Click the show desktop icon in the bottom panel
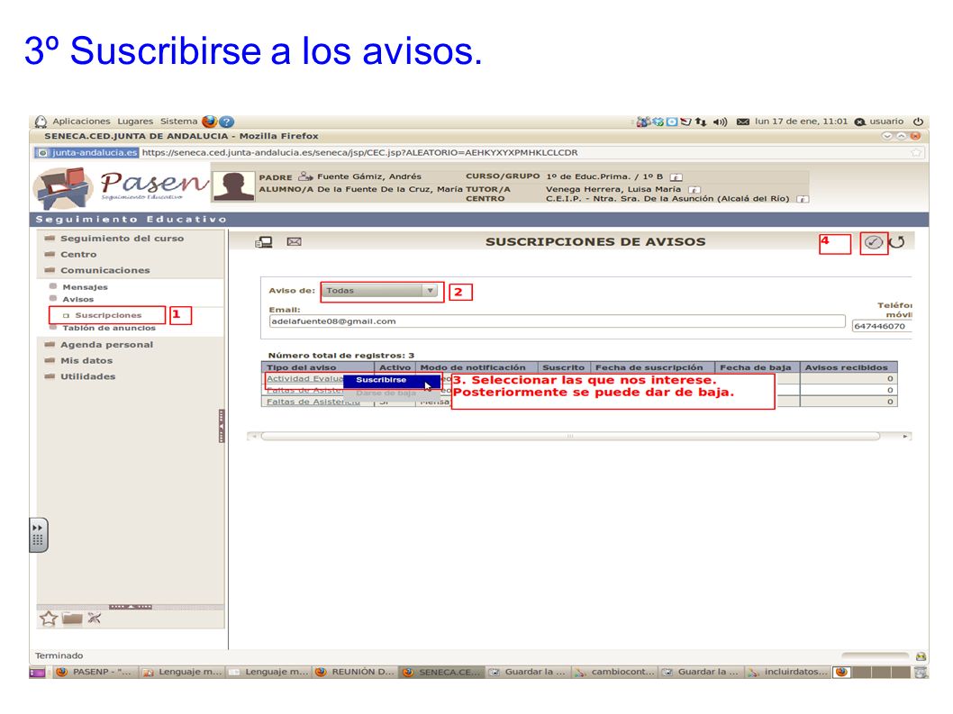Viewport: 953px width, 714px height. tap(36, 673)
